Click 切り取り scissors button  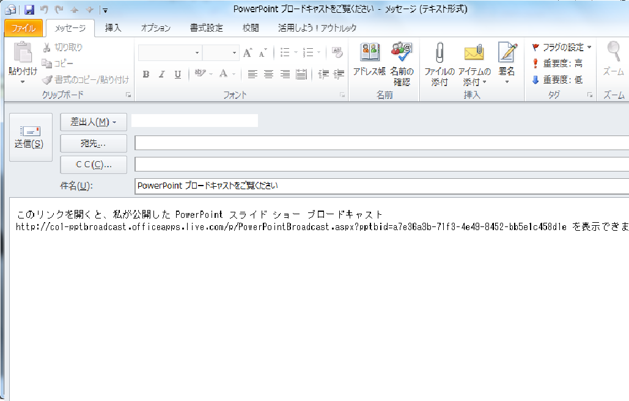point(62,47)
